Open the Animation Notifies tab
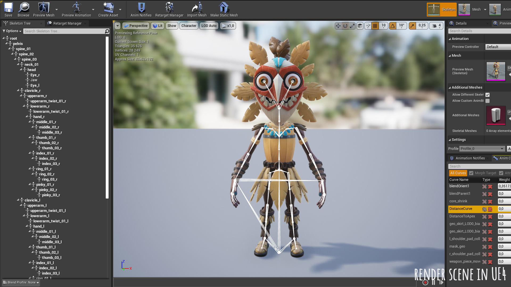Viewport: 511px width, 287px height. click(470, 158)
